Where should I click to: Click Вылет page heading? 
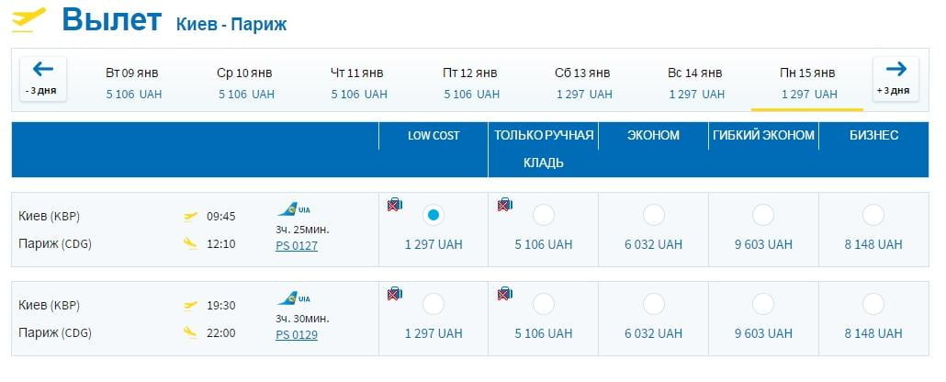[112, 19]
